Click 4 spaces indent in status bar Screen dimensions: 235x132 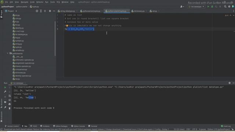[x=202, y=129]
